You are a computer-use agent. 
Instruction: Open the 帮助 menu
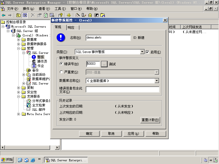pyautogui.click(x=92, y=9)
